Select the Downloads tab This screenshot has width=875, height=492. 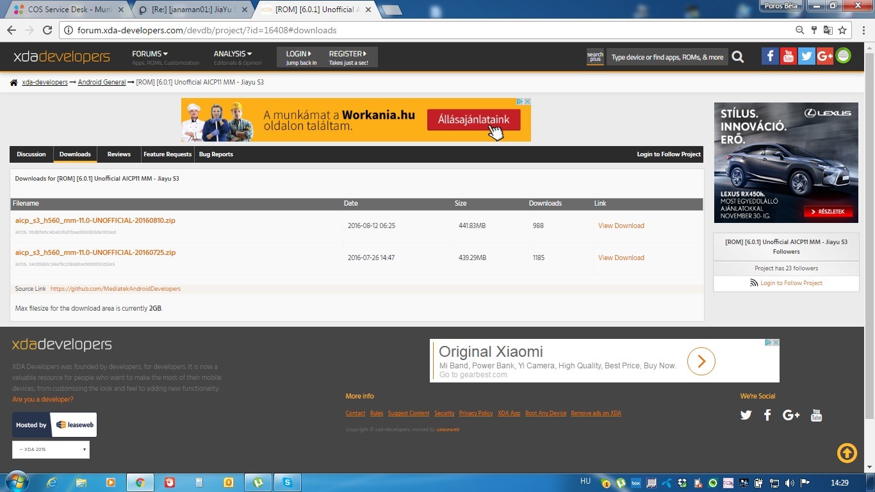pyautogui.click(x=75, y=154)
